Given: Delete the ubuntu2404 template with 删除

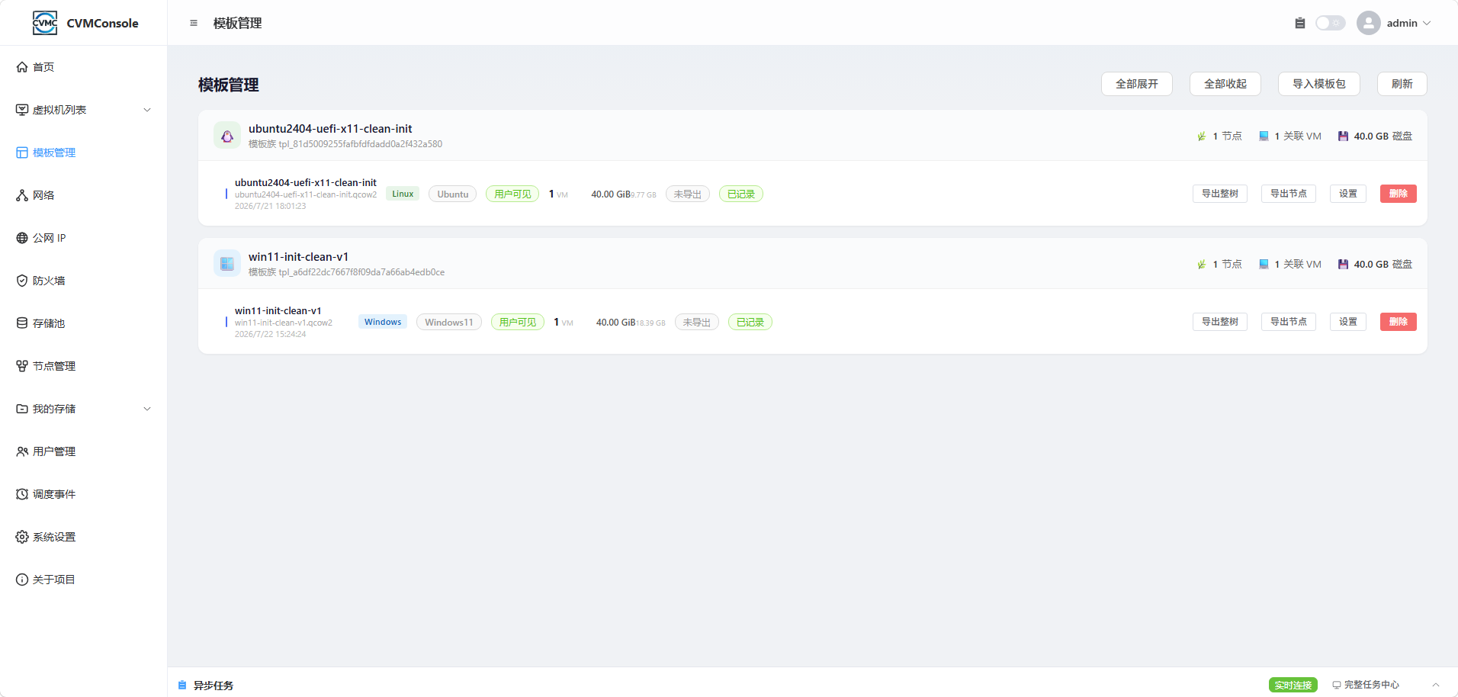Looking at the screenshot, I should point(1399,194).
